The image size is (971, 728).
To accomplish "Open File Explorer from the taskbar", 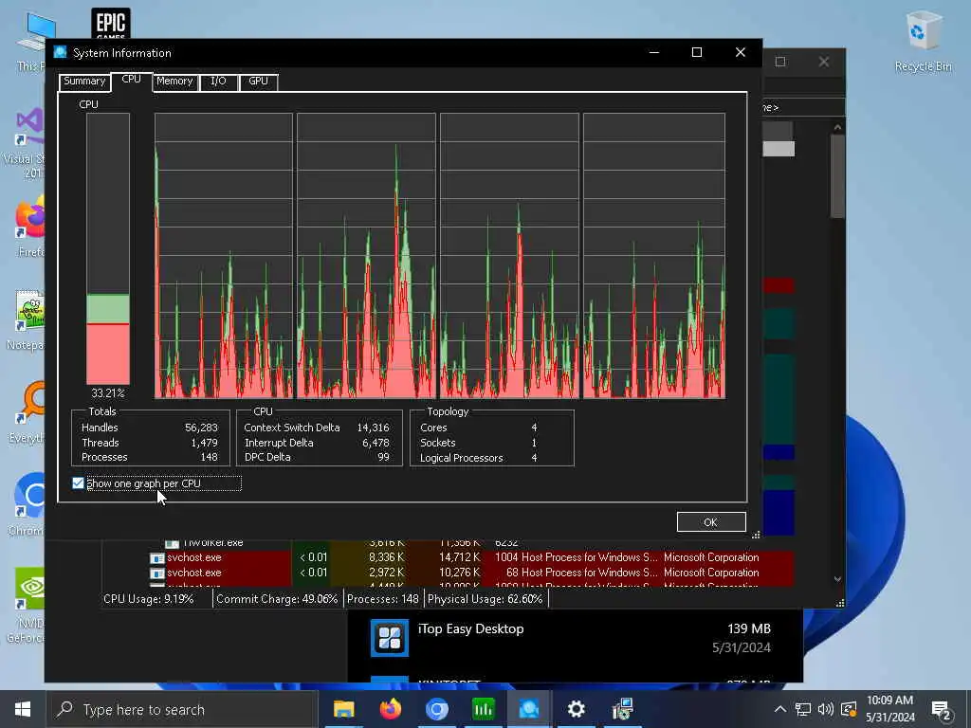I will click(x=343, y=709).
